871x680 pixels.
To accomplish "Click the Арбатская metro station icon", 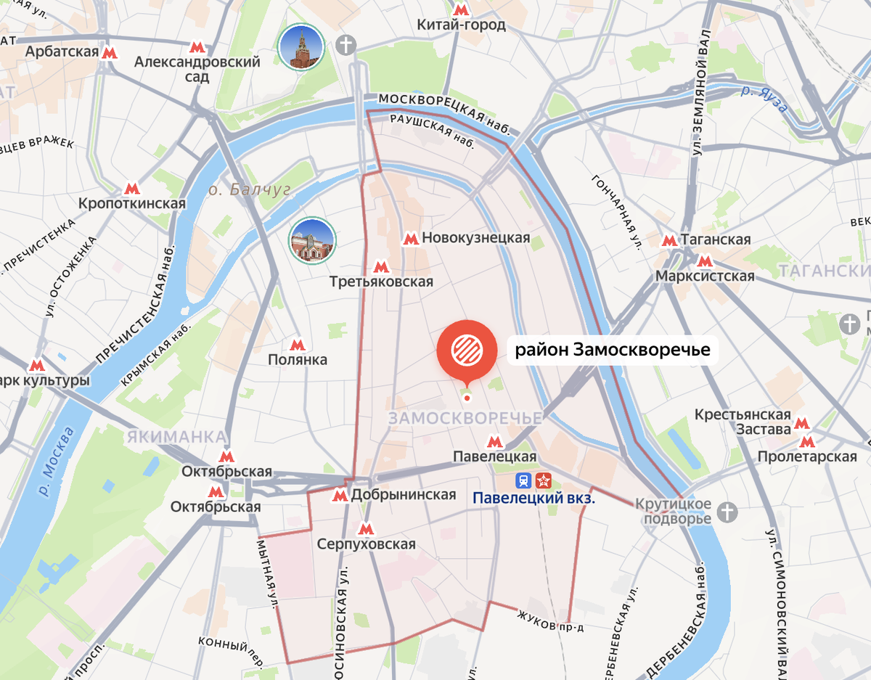I will [109, 52].
